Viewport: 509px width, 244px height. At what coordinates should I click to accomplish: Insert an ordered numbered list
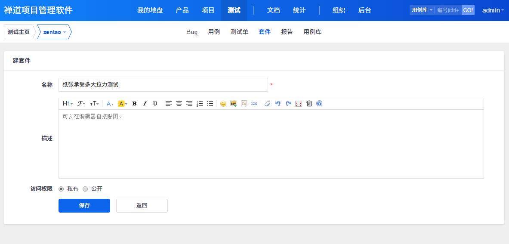tap(200, 104)
